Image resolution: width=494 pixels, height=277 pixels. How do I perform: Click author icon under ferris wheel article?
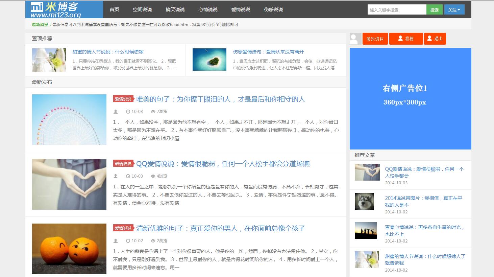(x=116, y=112)
